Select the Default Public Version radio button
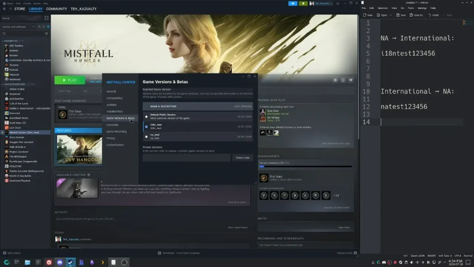The width and height of the screenshot is (474, 267). click(x=146, y=116)
